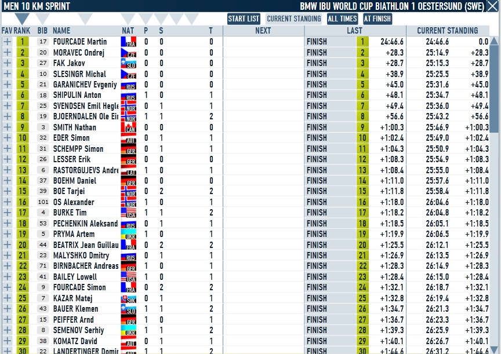Select FOURCADE Martin name cell
Viewport: 501px width, 354px height.
point(80,42)
